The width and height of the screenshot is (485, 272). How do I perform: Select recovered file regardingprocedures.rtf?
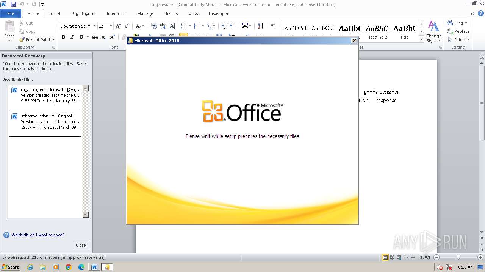[45, 95]
